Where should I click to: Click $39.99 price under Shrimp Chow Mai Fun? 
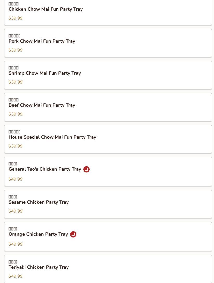[16, 82]
